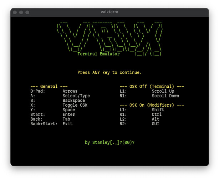
Task: Click the 'L1:' label beside Scroll Up
Action: point(123,91)
